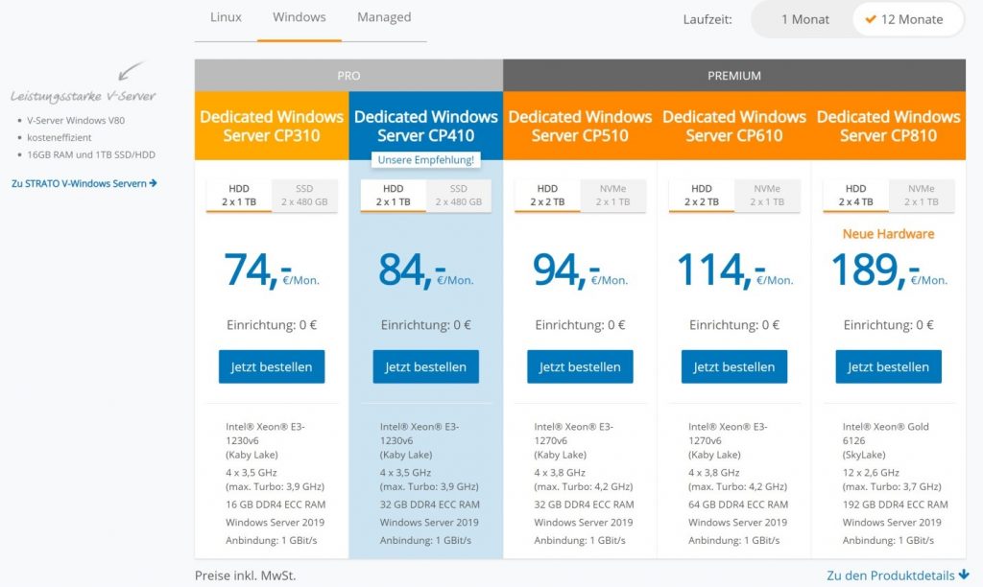983x587 pixels.
Task: Select HDD 2 x 2 TB for CP610
Action: (702, 196)
